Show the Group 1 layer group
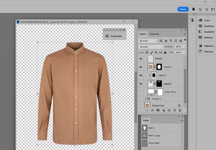Screen dimensions: 216x150 (x=140, y=99)
